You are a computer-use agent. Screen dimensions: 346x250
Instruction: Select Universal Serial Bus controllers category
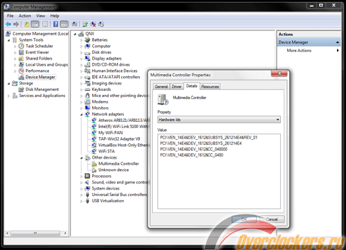pyautogui.click(x=119, y=195)
